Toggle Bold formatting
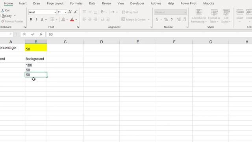The image size is (252, 142). (31, 19)
